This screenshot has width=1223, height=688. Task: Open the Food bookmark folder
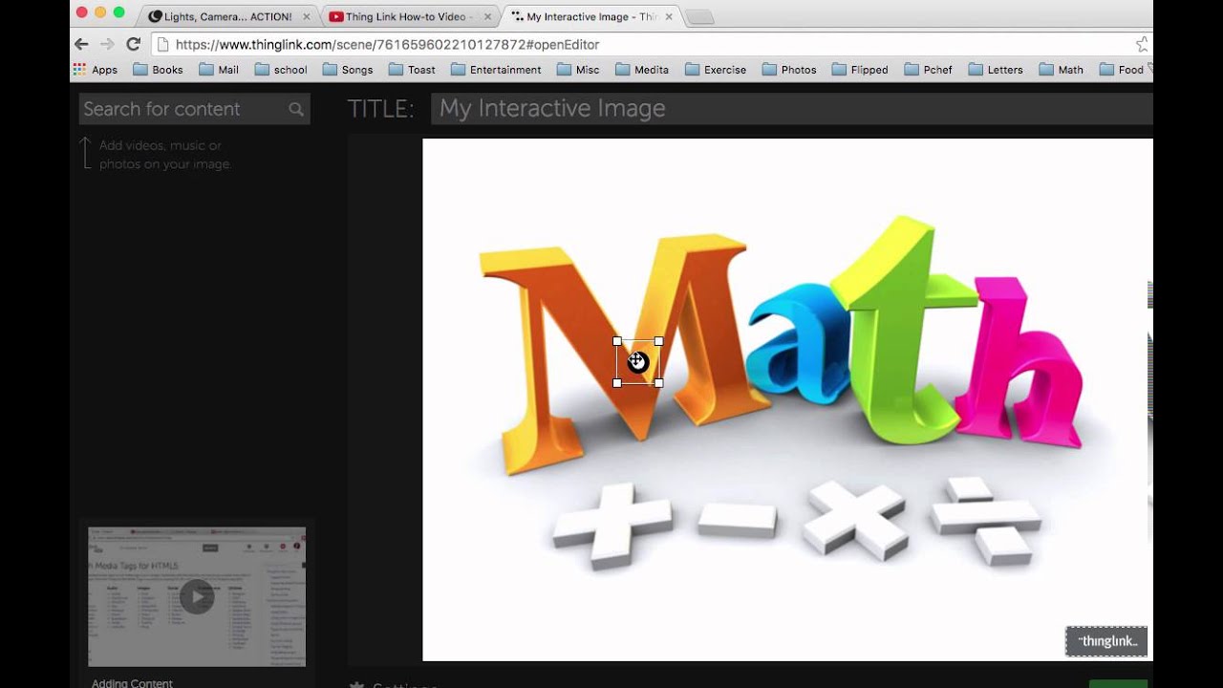click(1122, 70)
